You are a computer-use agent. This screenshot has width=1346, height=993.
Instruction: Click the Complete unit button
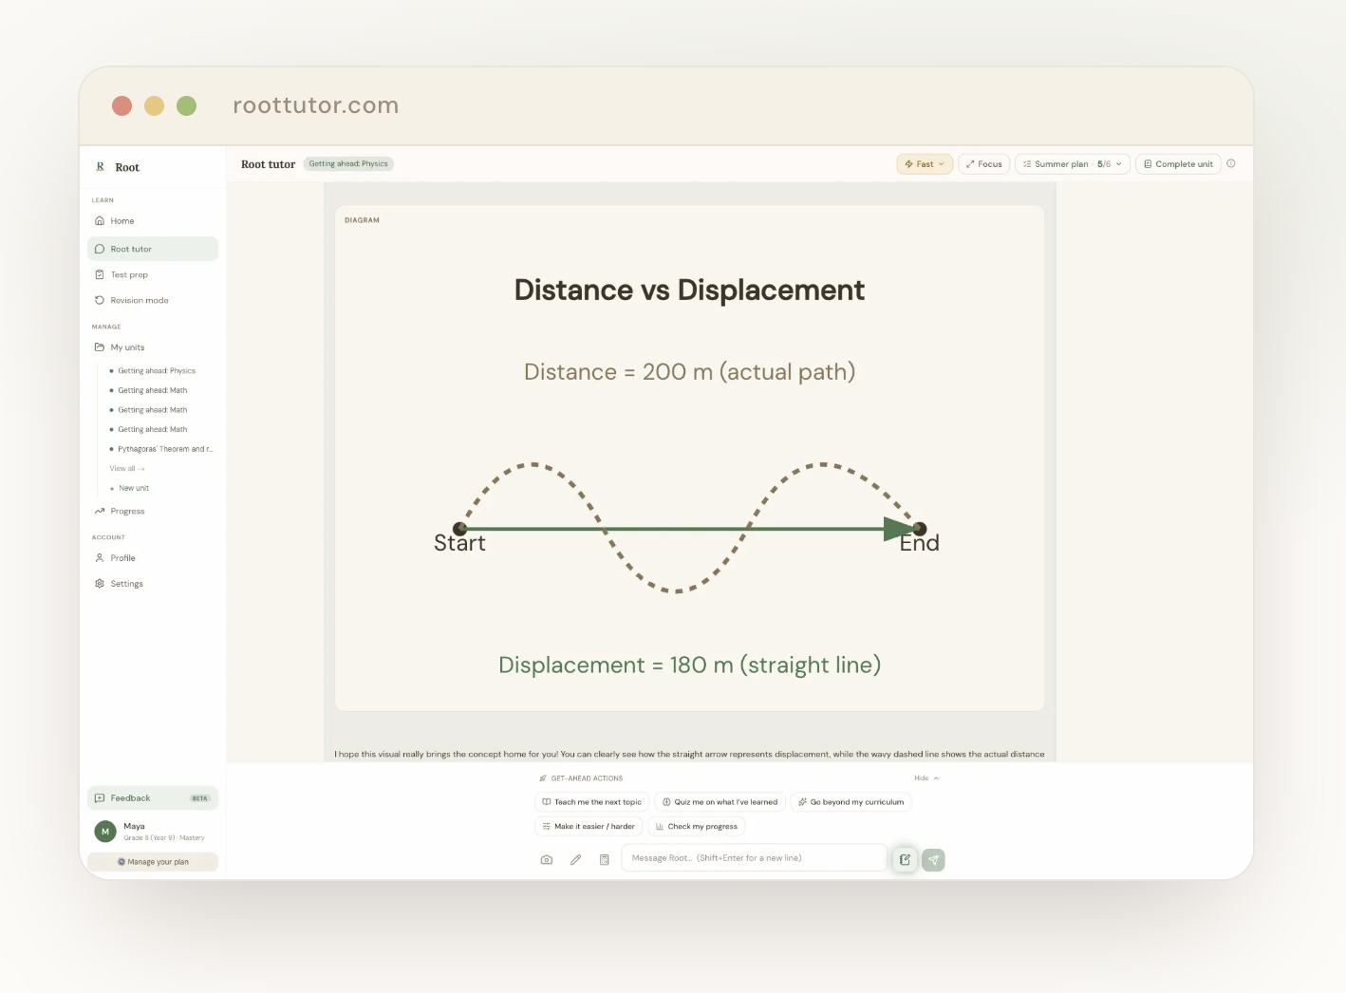click(x=1178, y=164)
